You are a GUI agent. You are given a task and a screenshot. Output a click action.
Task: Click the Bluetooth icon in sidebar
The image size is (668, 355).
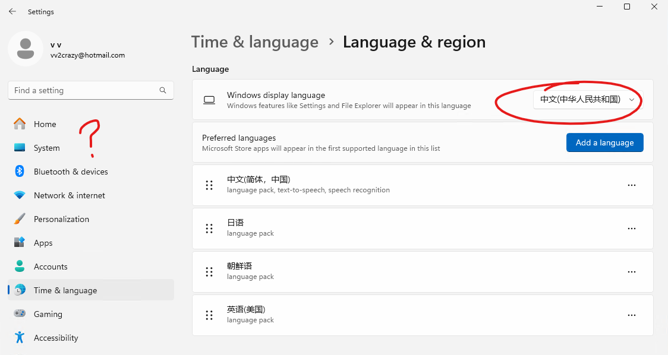coord(20,171)
